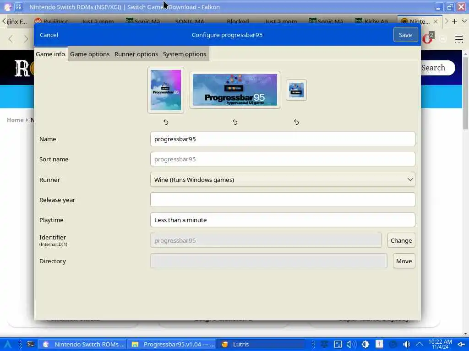The image size is (469, 351).
Task: Save the progressbar95 configuration
Action: (x=405, y=35)
